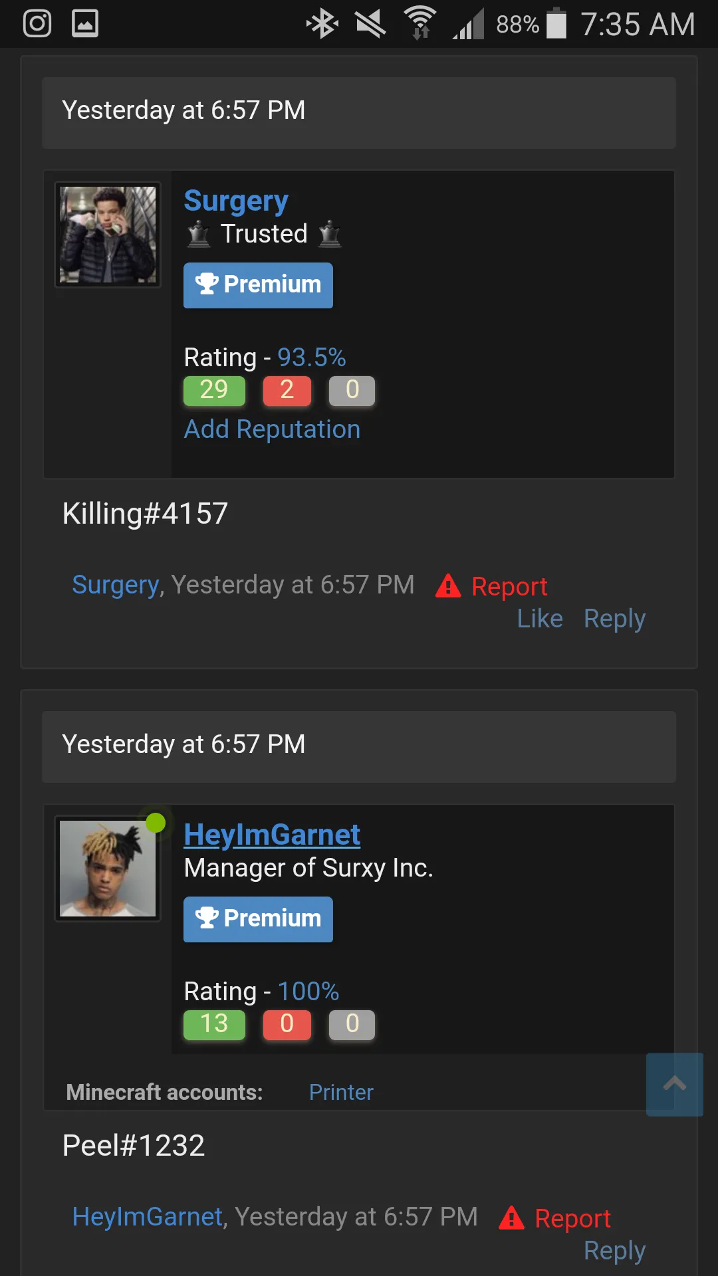Click the trophy Premium badge under Surgery
Viewport: 718px width, 1276px height.
point(258,285)
